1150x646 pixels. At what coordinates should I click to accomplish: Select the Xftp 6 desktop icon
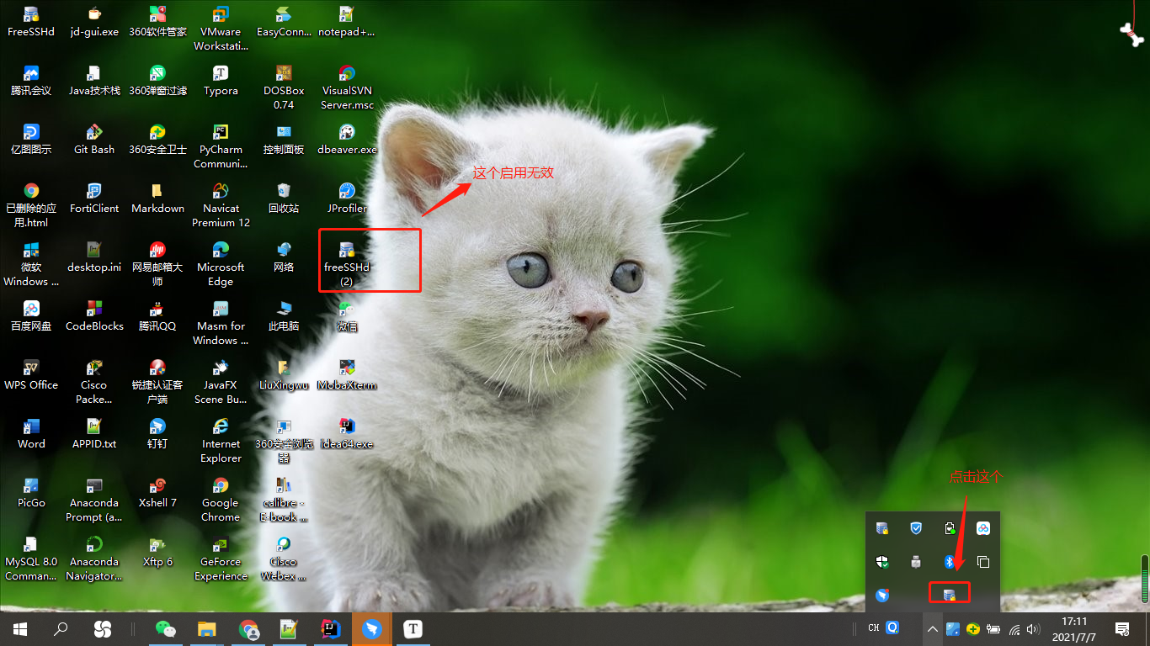point(157,552)
